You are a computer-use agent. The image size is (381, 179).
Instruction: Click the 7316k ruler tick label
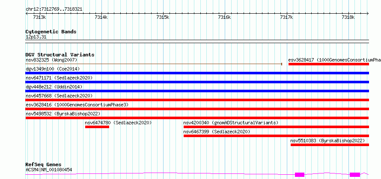224,17
